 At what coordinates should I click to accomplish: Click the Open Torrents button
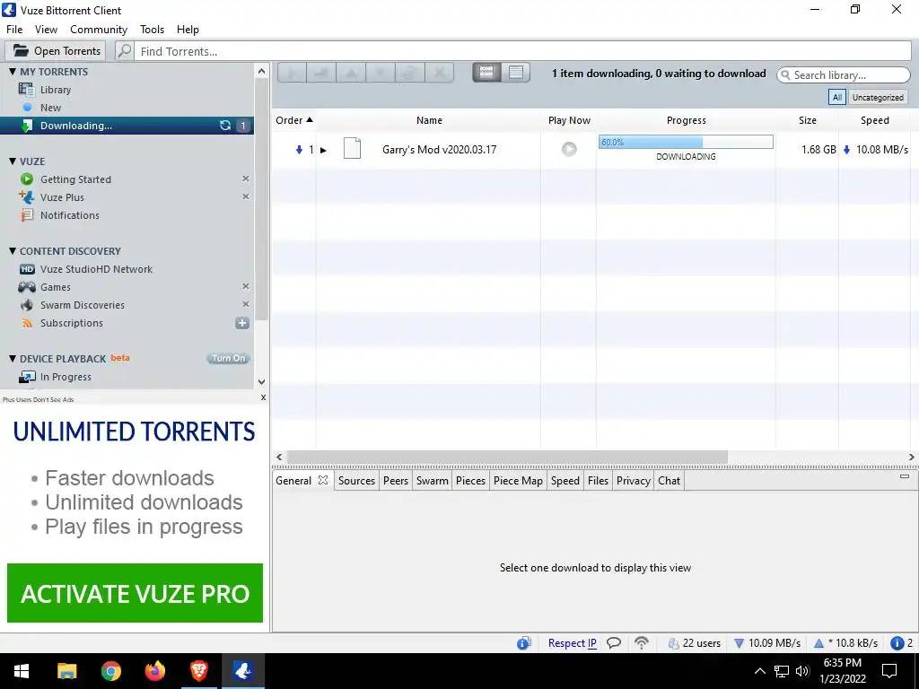click(56, 51)
